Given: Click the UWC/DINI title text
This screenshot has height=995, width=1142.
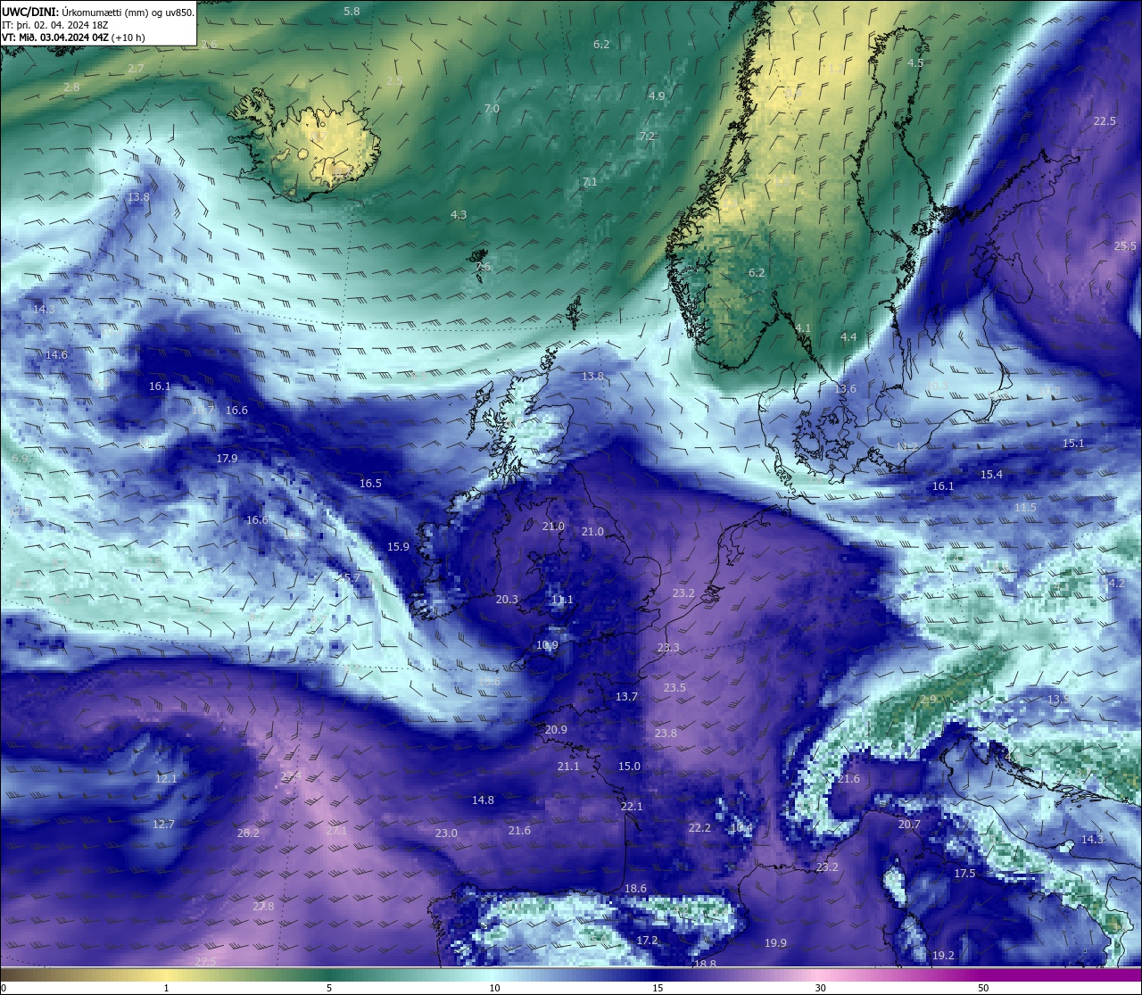Looking at the screenshot, I should [x=30, y=12].
